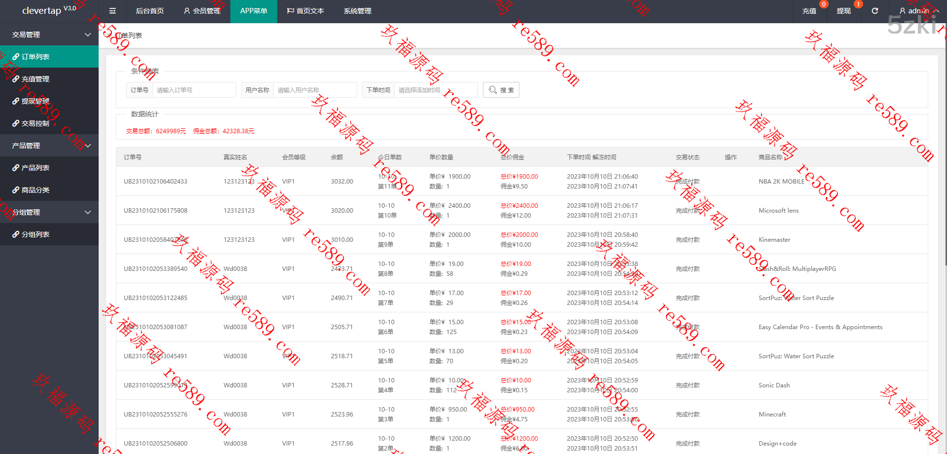Switch to 系统管理 top menu

357,11
